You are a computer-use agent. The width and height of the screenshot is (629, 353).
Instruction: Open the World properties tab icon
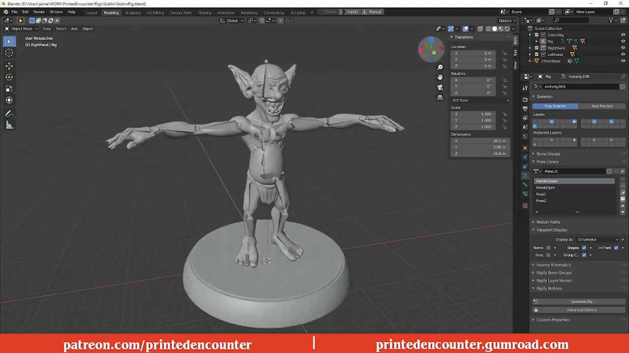pyautogui.click(x=525, y=136)
